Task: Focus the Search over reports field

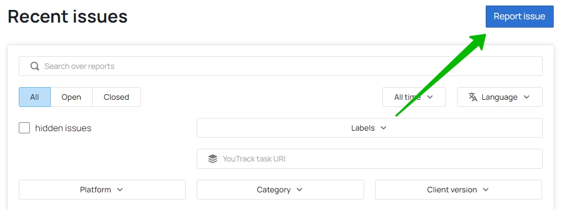Action: (x=281, y=66)
